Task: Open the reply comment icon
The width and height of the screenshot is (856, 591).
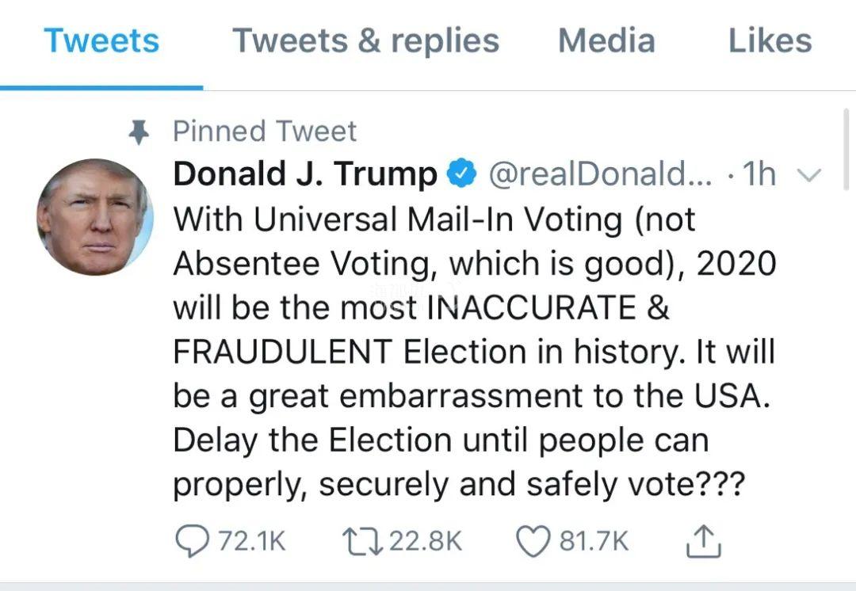Action: pos(192,541)
